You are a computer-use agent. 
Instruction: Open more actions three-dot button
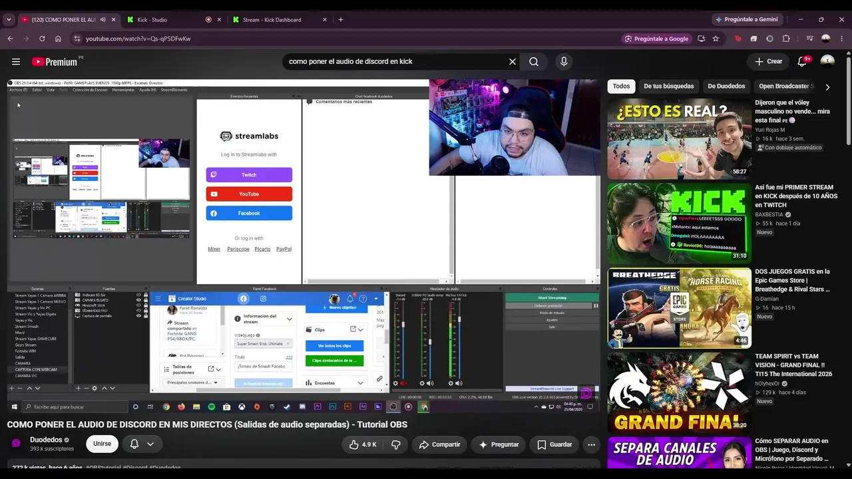(x=591, y=444)
